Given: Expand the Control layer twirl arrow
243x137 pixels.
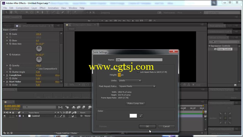Looking at the screenshot, I should pyautogui.click(x=17, y=116).
